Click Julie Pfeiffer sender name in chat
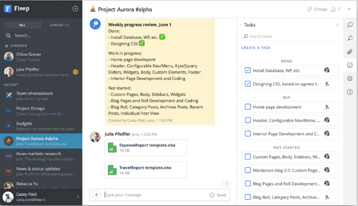The height and width of the screenshot is (206, 358). (x=118, y=134)
